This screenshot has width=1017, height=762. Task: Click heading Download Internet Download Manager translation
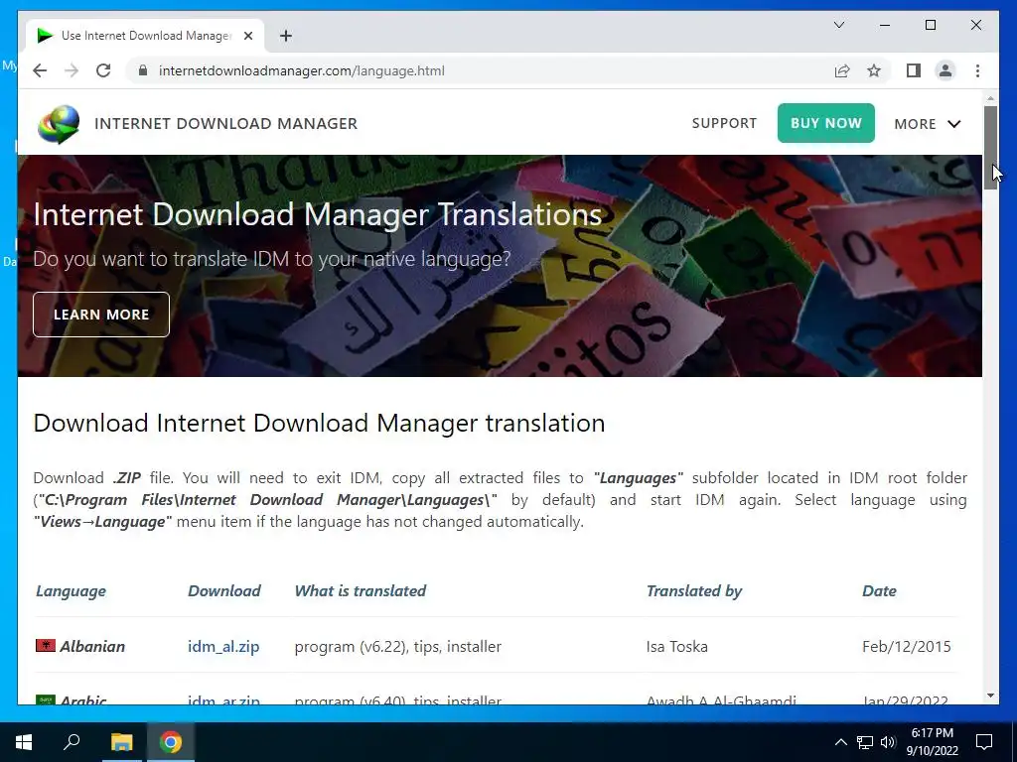tap(319, 423)
